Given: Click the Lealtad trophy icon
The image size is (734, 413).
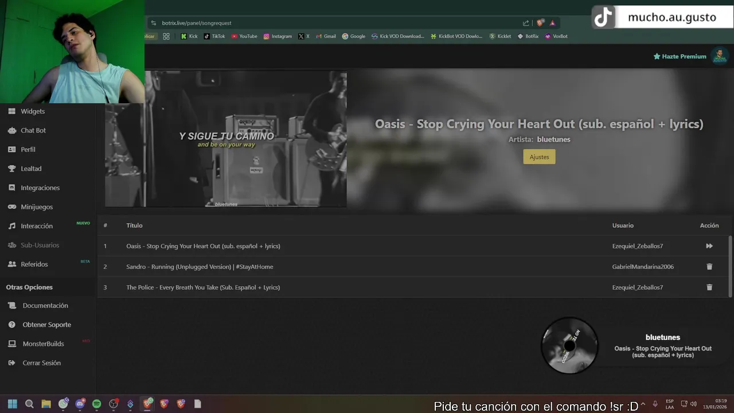Looking at the screenshot, I should click(11, 169).
